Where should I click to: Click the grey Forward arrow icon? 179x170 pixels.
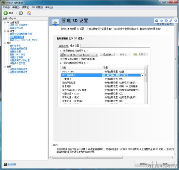coord(21,13)
